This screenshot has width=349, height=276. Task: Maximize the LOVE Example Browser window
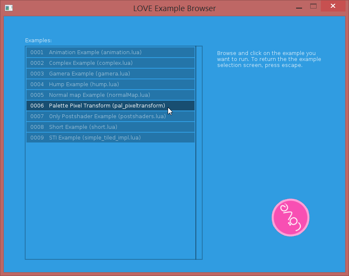point(314,6)
